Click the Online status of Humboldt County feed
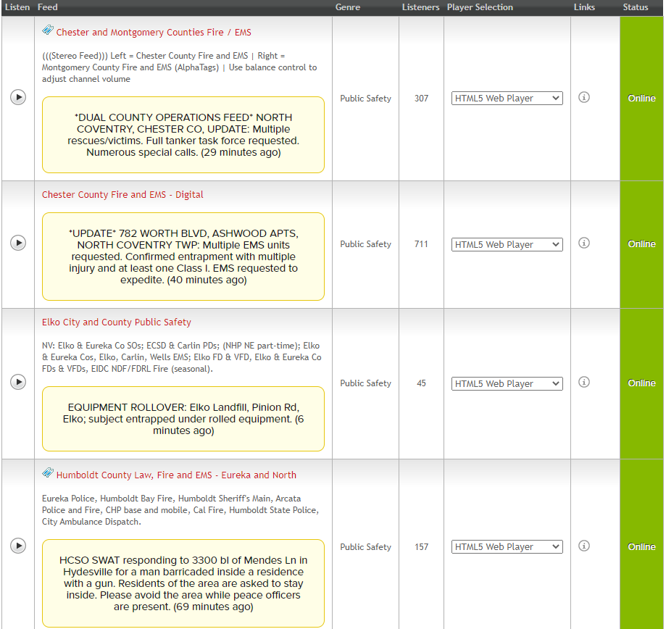The image size is (666, 629). click(x=641, y=546)
